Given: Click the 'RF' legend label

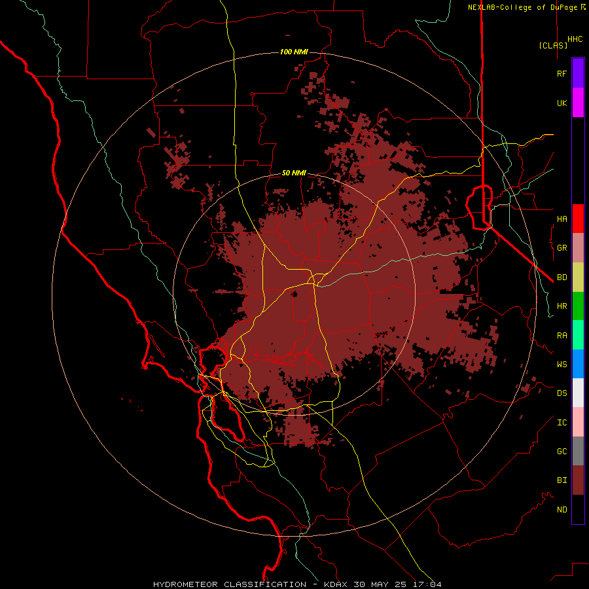Looking at the screenshot, I should tap(562, 73).
